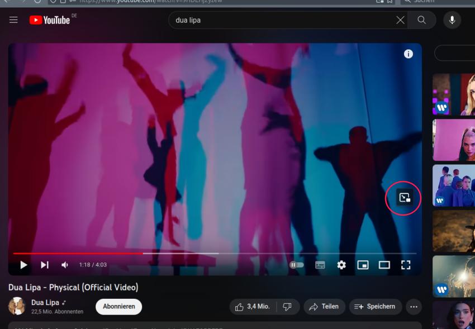
Task: Start voice search with microphone
Action: tap(452, 20)
